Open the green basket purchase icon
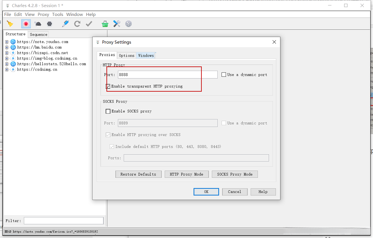This screenshot has height=238, width=373. pos(105,24)
